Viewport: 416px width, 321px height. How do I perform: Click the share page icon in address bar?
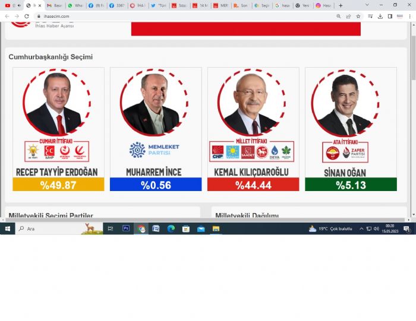pos(348,17)
